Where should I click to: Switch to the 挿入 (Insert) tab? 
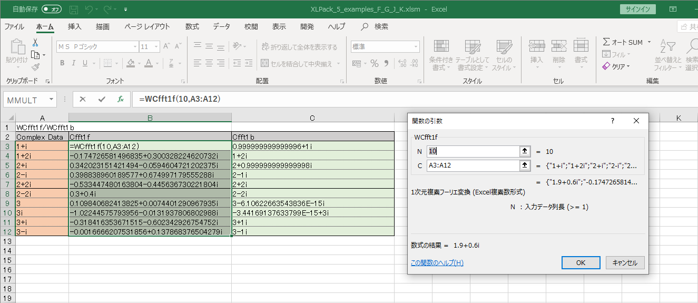pyautogui.click(x=75, y=26)
